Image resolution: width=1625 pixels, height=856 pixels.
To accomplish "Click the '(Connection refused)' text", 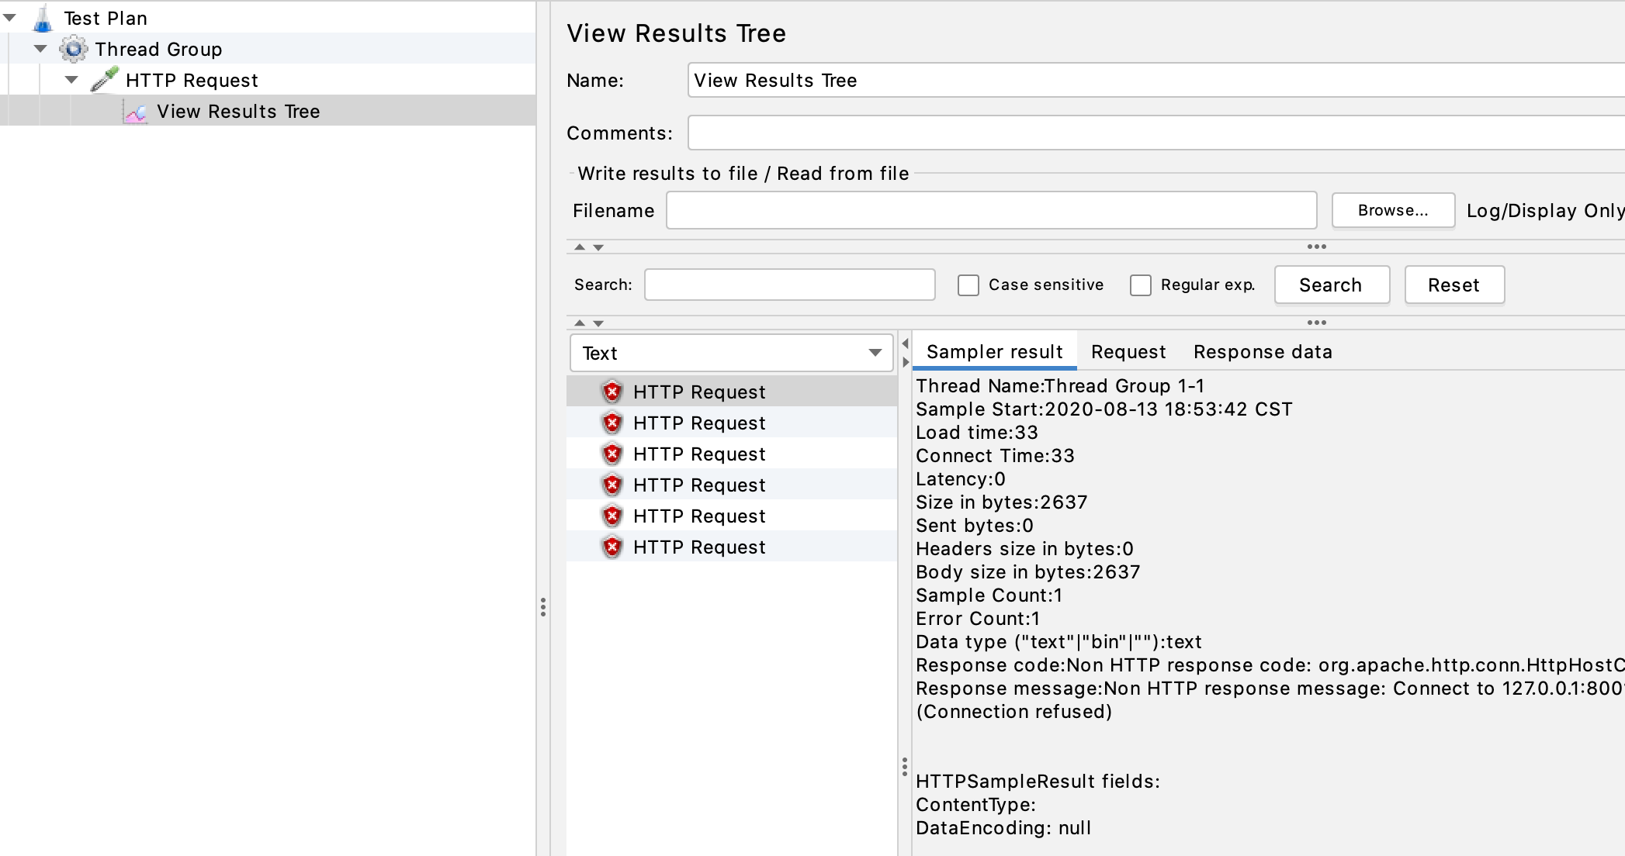I will point(1013,712).
